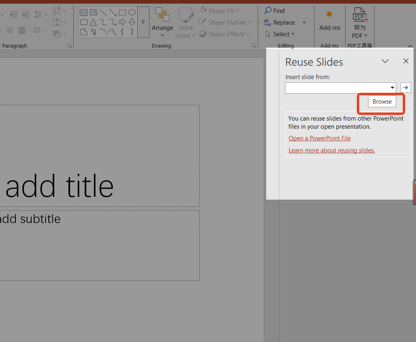Click the arrow next to the slide path field
Screen dimensions: 416x342
[406, 88]
